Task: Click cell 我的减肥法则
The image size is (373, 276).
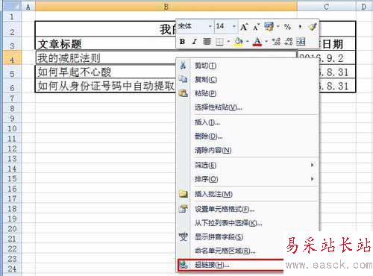Action: point(105,58)
